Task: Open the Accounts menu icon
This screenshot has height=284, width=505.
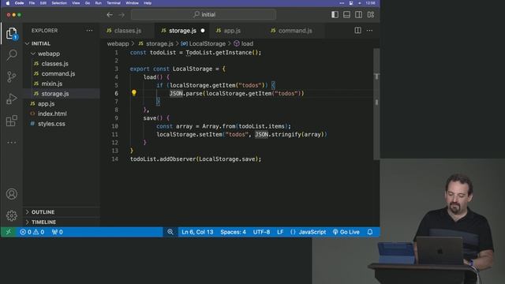Action: (12, 194)
